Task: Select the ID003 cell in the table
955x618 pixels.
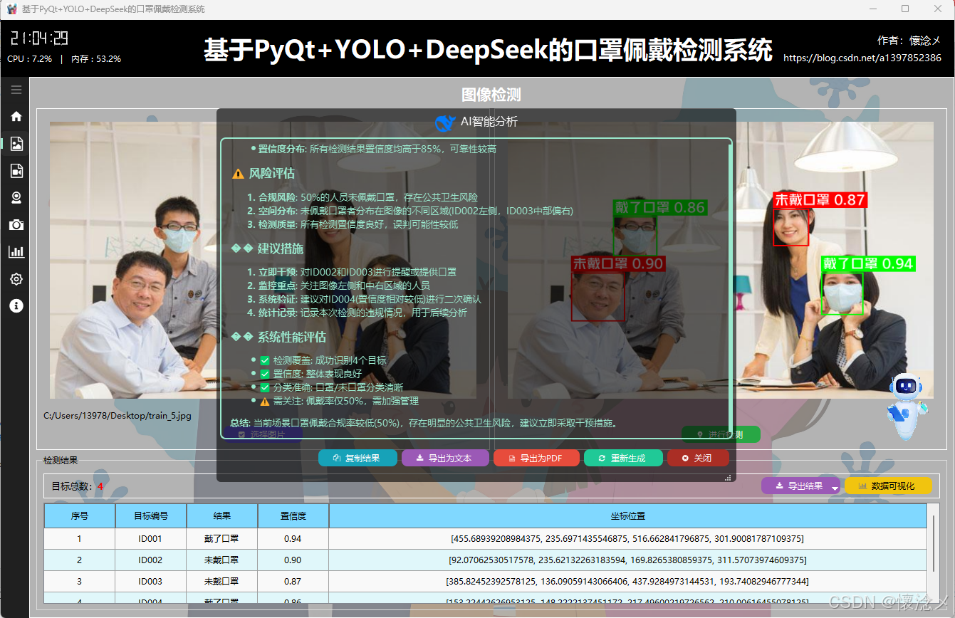Action: coord(151,582)
